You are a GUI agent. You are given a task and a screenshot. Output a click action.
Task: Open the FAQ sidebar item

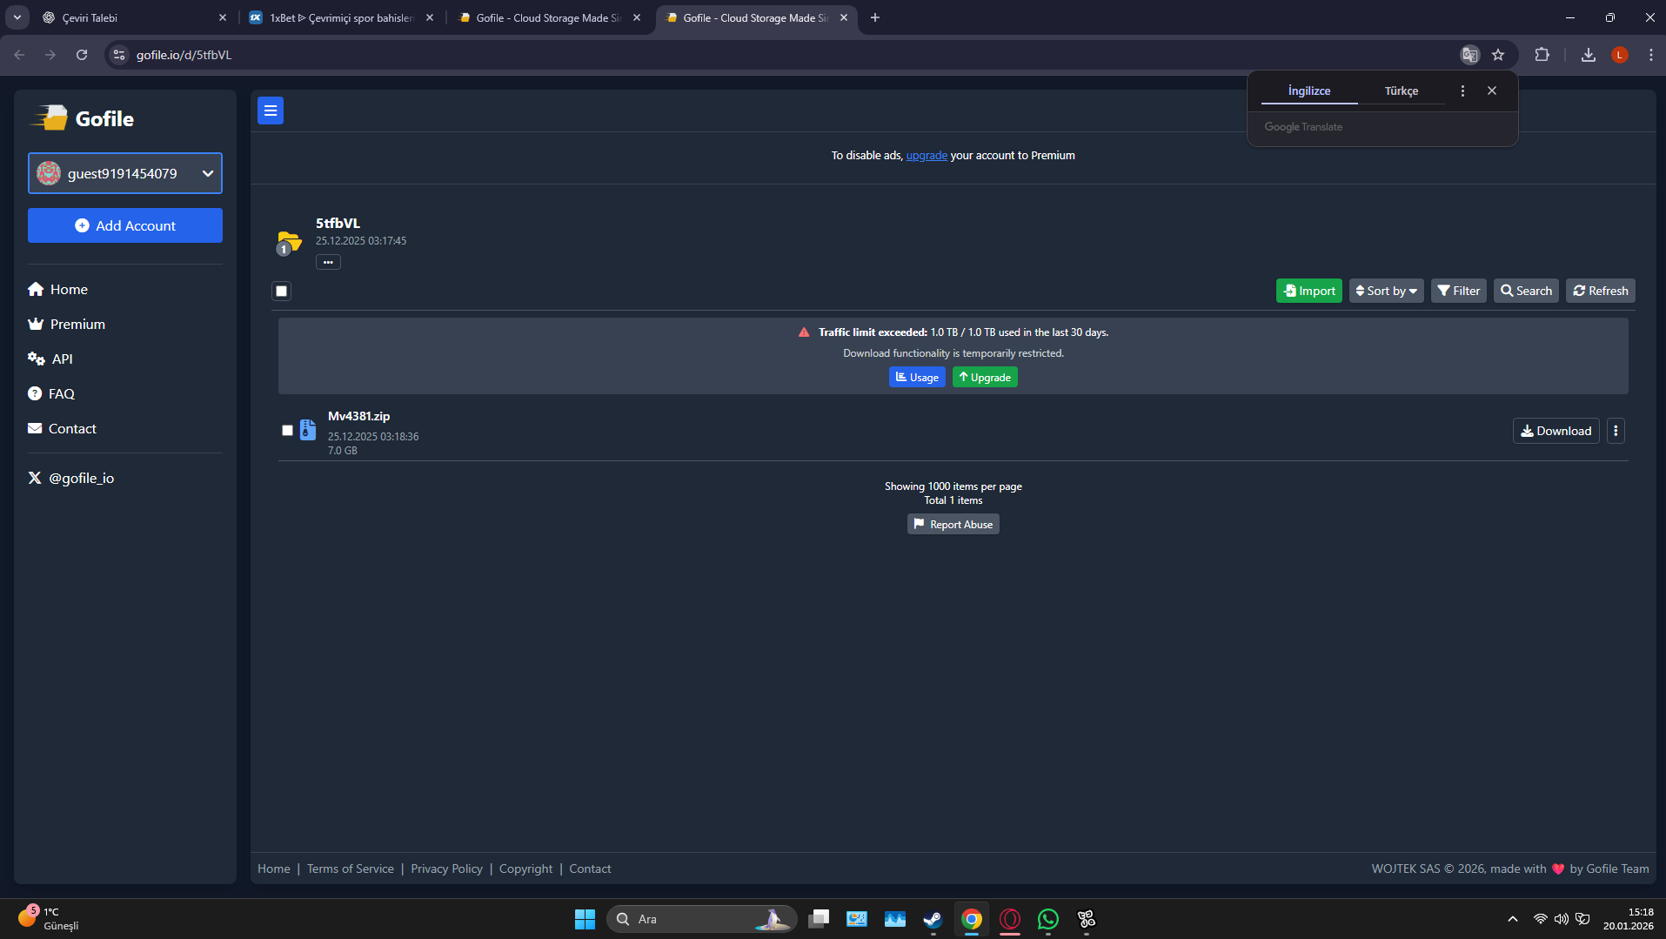[x=51, y=393]
